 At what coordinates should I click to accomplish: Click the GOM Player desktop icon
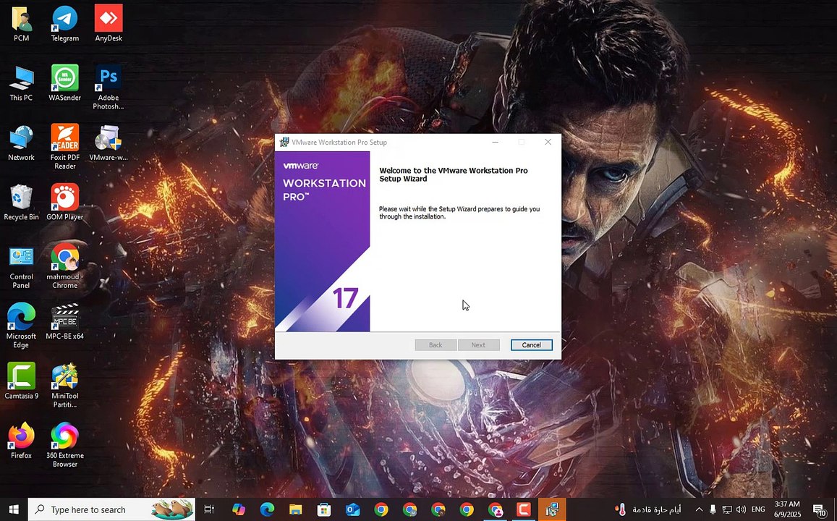pyautogui.click(x=64, y=198)
